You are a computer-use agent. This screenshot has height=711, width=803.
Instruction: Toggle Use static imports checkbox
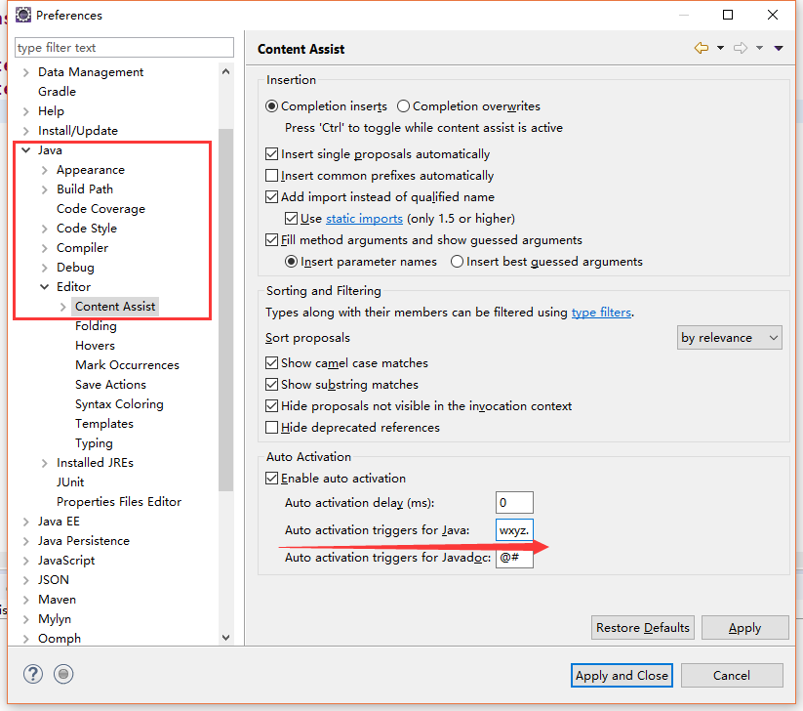(292, 219)
